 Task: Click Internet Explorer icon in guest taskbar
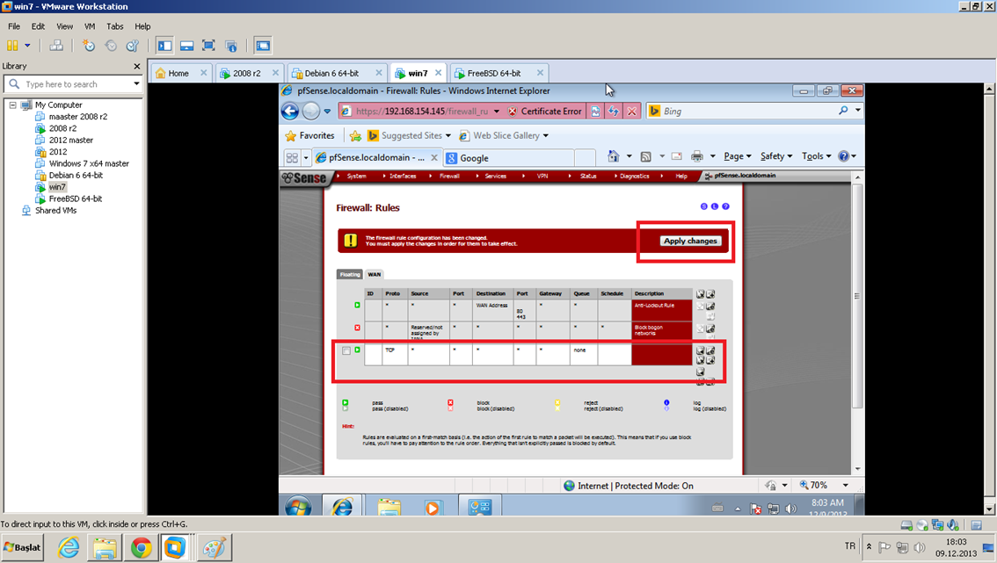(x=341, y=507)
